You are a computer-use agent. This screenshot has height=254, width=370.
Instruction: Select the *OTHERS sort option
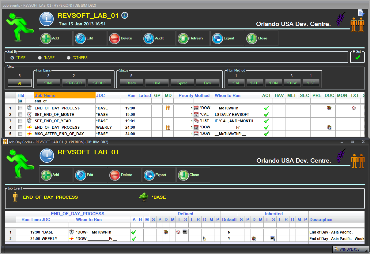tap(69, 58)
